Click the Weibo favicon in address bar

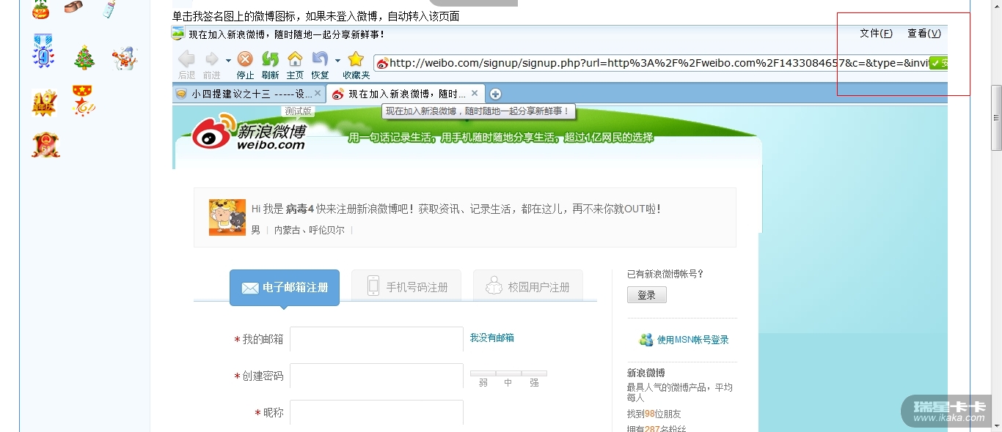tap(382, 64)
